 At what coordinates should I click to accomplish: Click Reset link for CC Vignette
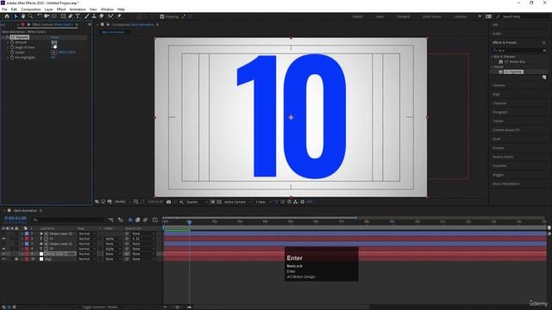(x=55, y=37)
